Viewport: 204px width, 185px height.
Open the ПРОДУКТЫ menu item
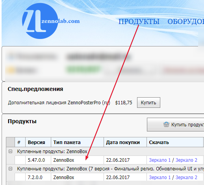coord(139,22)
